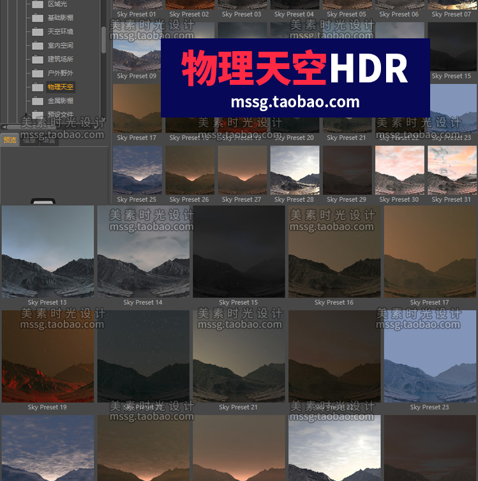Click the 金属影棚 folder icon
Viewport: 478px width, 481px height.
[37, 101]
